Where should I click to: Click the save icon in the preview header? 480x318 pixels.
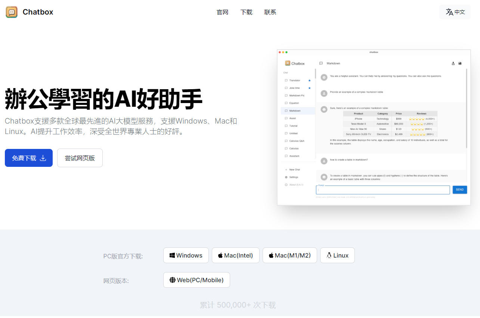460,63
